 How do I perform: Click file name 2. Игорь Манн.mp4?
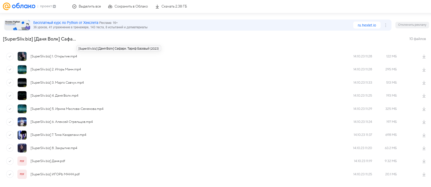(x=56, y=69)
